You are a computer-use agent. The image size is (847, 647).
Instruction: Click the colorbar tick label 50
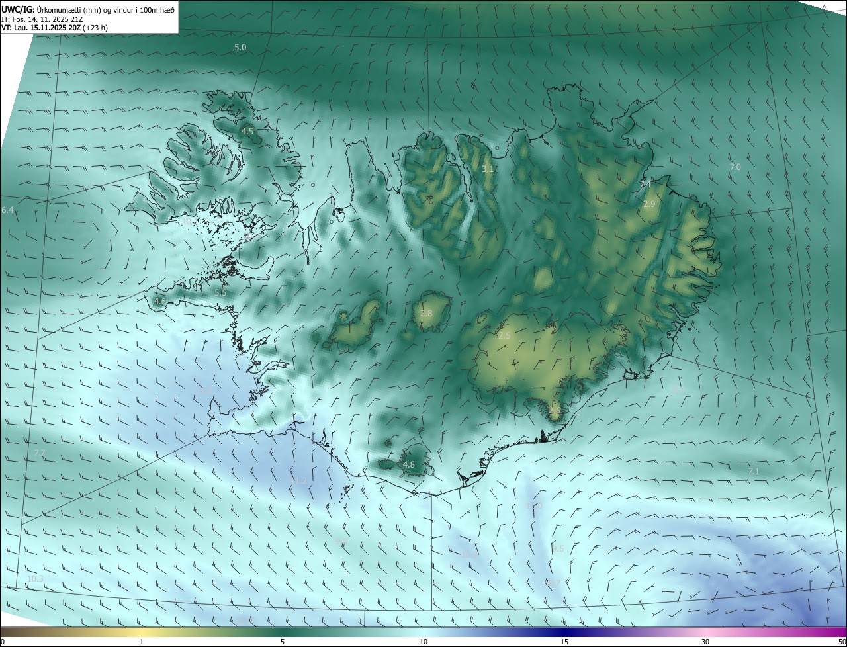click(842, 642)
